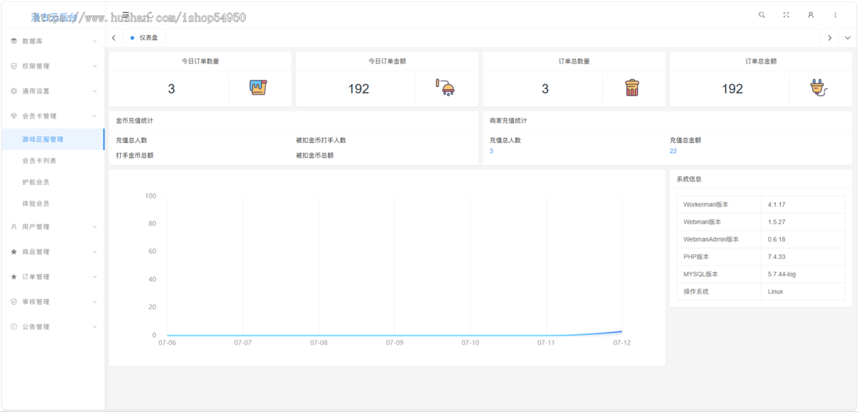
Task: Click the 金币充值统计 panel title
Action: pos(134,121)
